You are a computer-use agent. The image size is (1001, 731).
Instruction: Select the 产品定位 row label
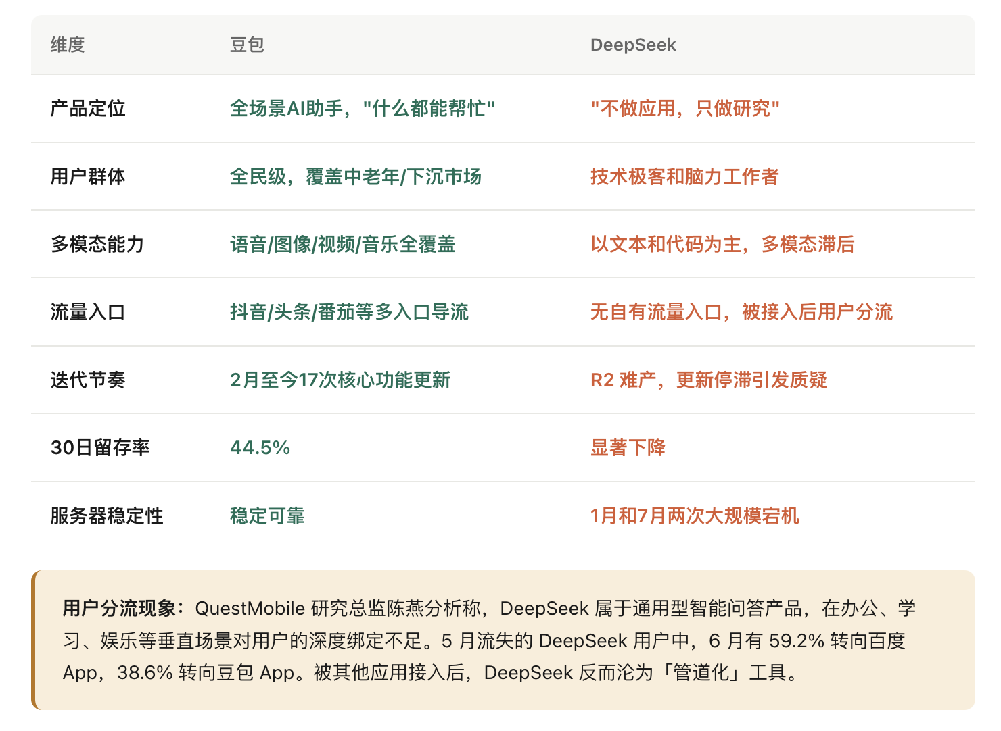pos(88,108)
